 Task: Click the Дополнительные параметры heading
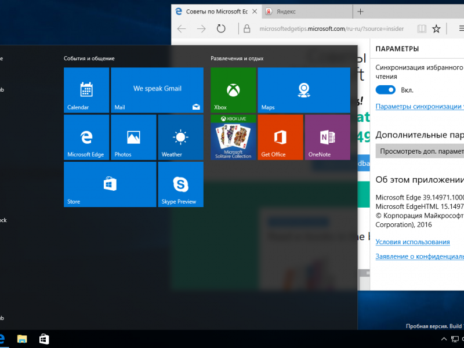419,135
